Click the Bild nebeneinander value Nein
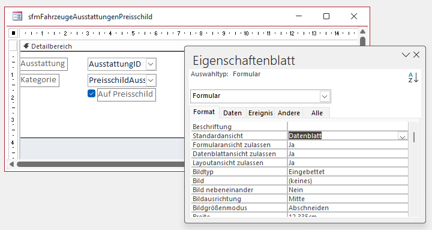432x230 pixels. 347,190
